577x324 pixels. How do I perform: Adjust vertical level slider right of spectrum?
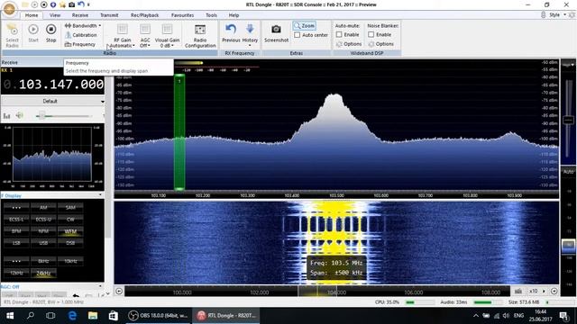[569, 120]
